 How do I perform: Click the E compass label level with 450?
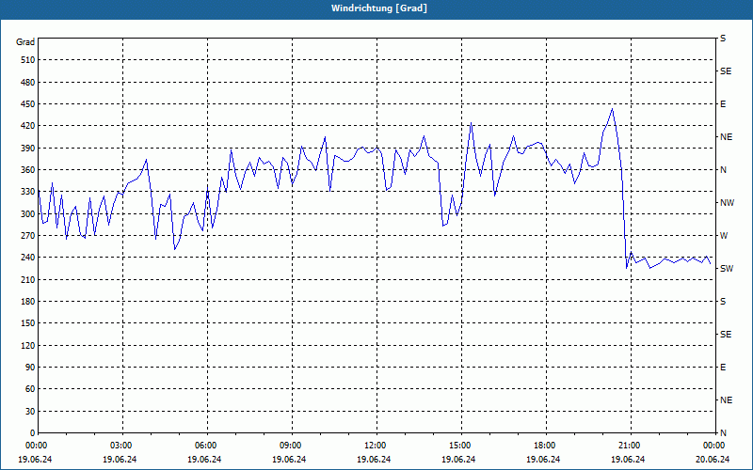click(723, 104)
